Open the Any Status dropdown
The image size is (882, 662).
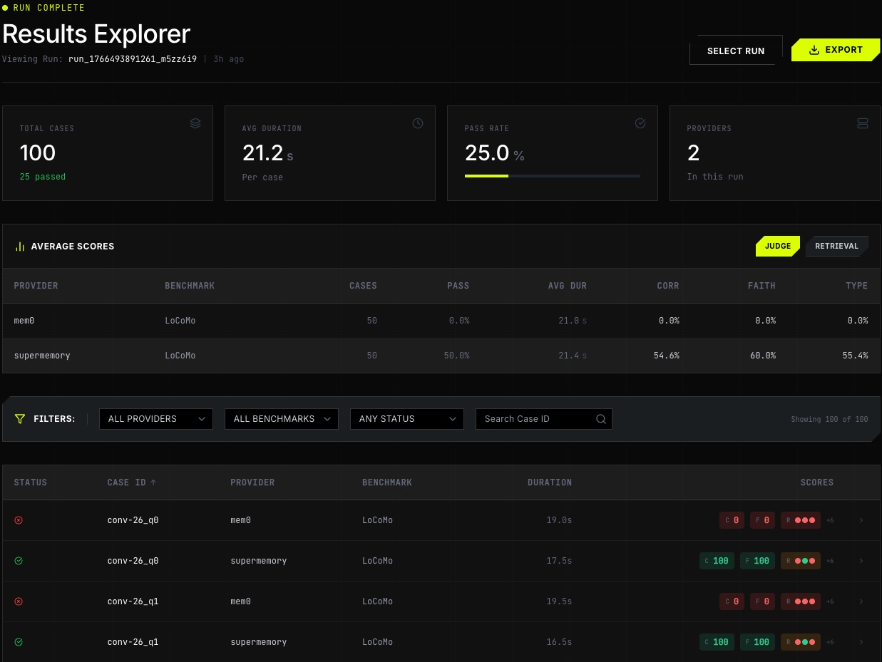tap(407, 419)
